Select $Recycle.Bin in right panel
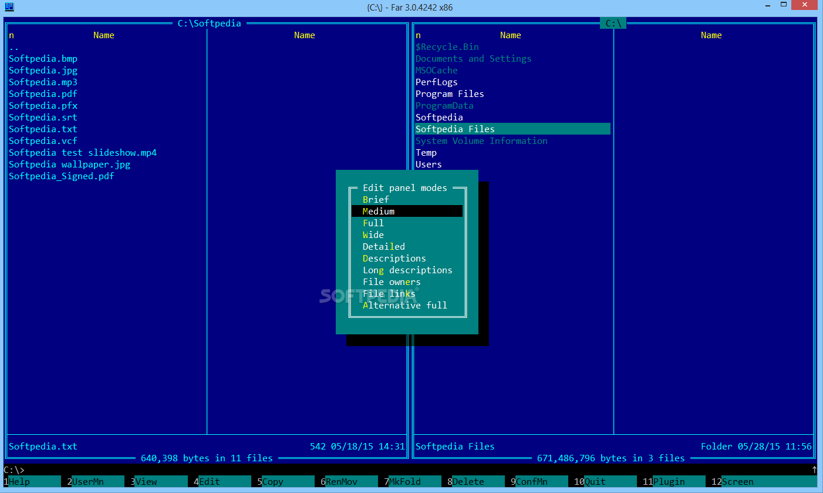The height and width of the screenshot is (493, 823). (x=447, y=47)
